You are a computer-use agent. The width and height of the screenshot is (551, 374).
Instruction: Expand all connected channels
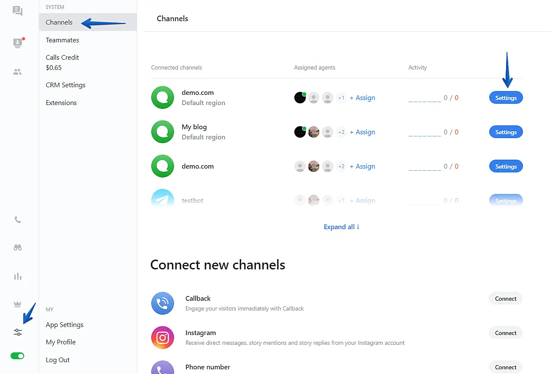tap(341, 227)
